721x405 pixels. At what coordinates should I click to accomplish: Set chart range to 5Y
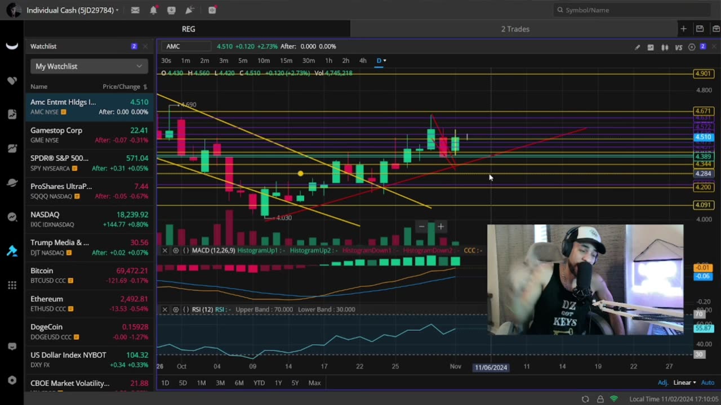tap(295, 382)
